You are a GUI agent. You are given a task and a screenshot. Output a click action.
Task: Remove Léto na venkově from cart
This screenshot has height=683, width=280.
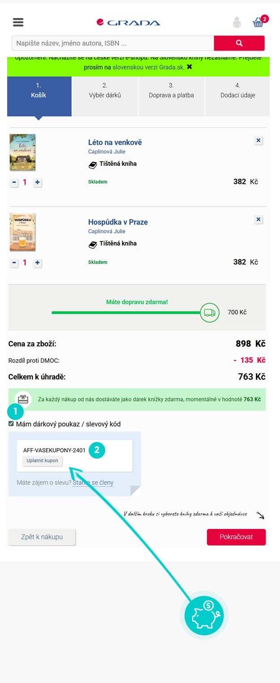pyautogui.click(x=258, y=141)
